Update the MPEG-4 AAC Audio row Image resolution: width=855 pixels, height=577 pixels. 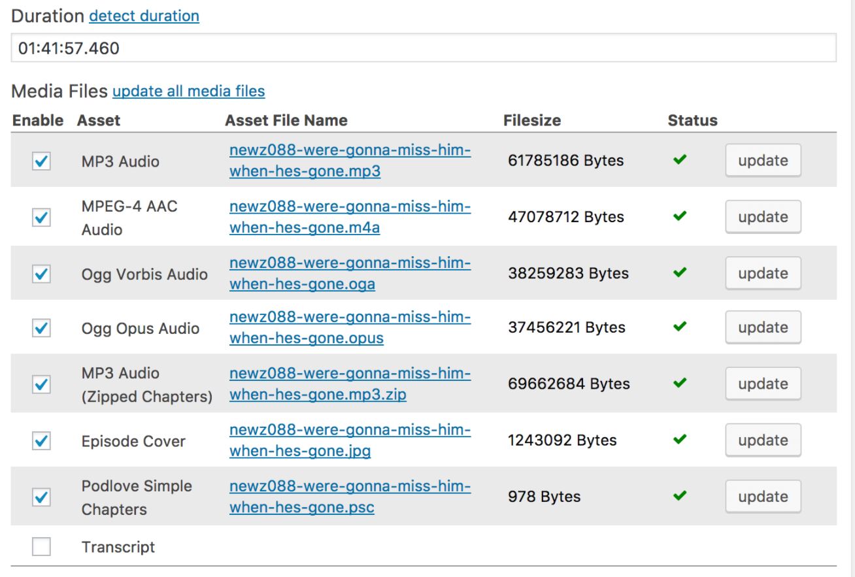click(x=763, y=217)
